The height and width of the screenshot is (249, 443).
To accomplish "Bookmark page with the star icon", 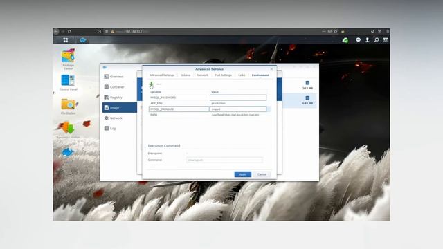I will pos(336,31).
